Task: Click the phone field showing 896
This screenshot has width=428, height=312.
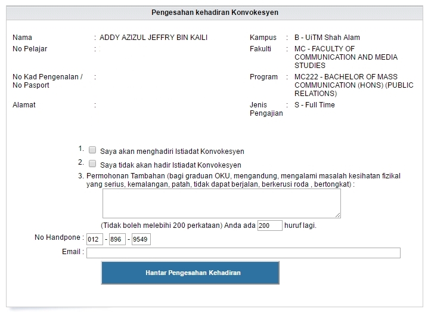Action: [117, 239]
